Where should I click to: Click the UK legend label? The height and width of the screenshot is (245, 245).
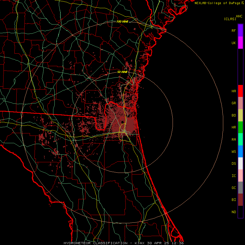[x=234, y=43]
